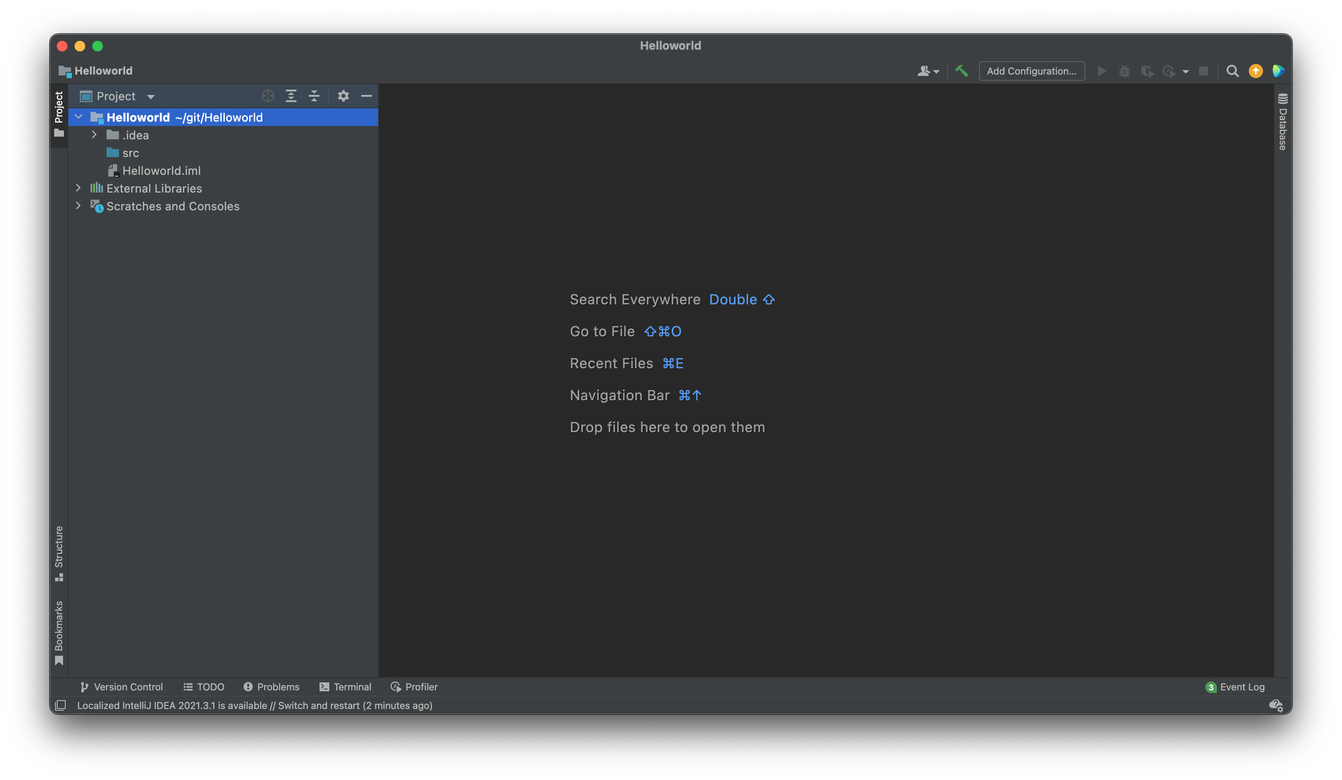Open the Event Log

pyautogui.click(x=1235, y=687)
